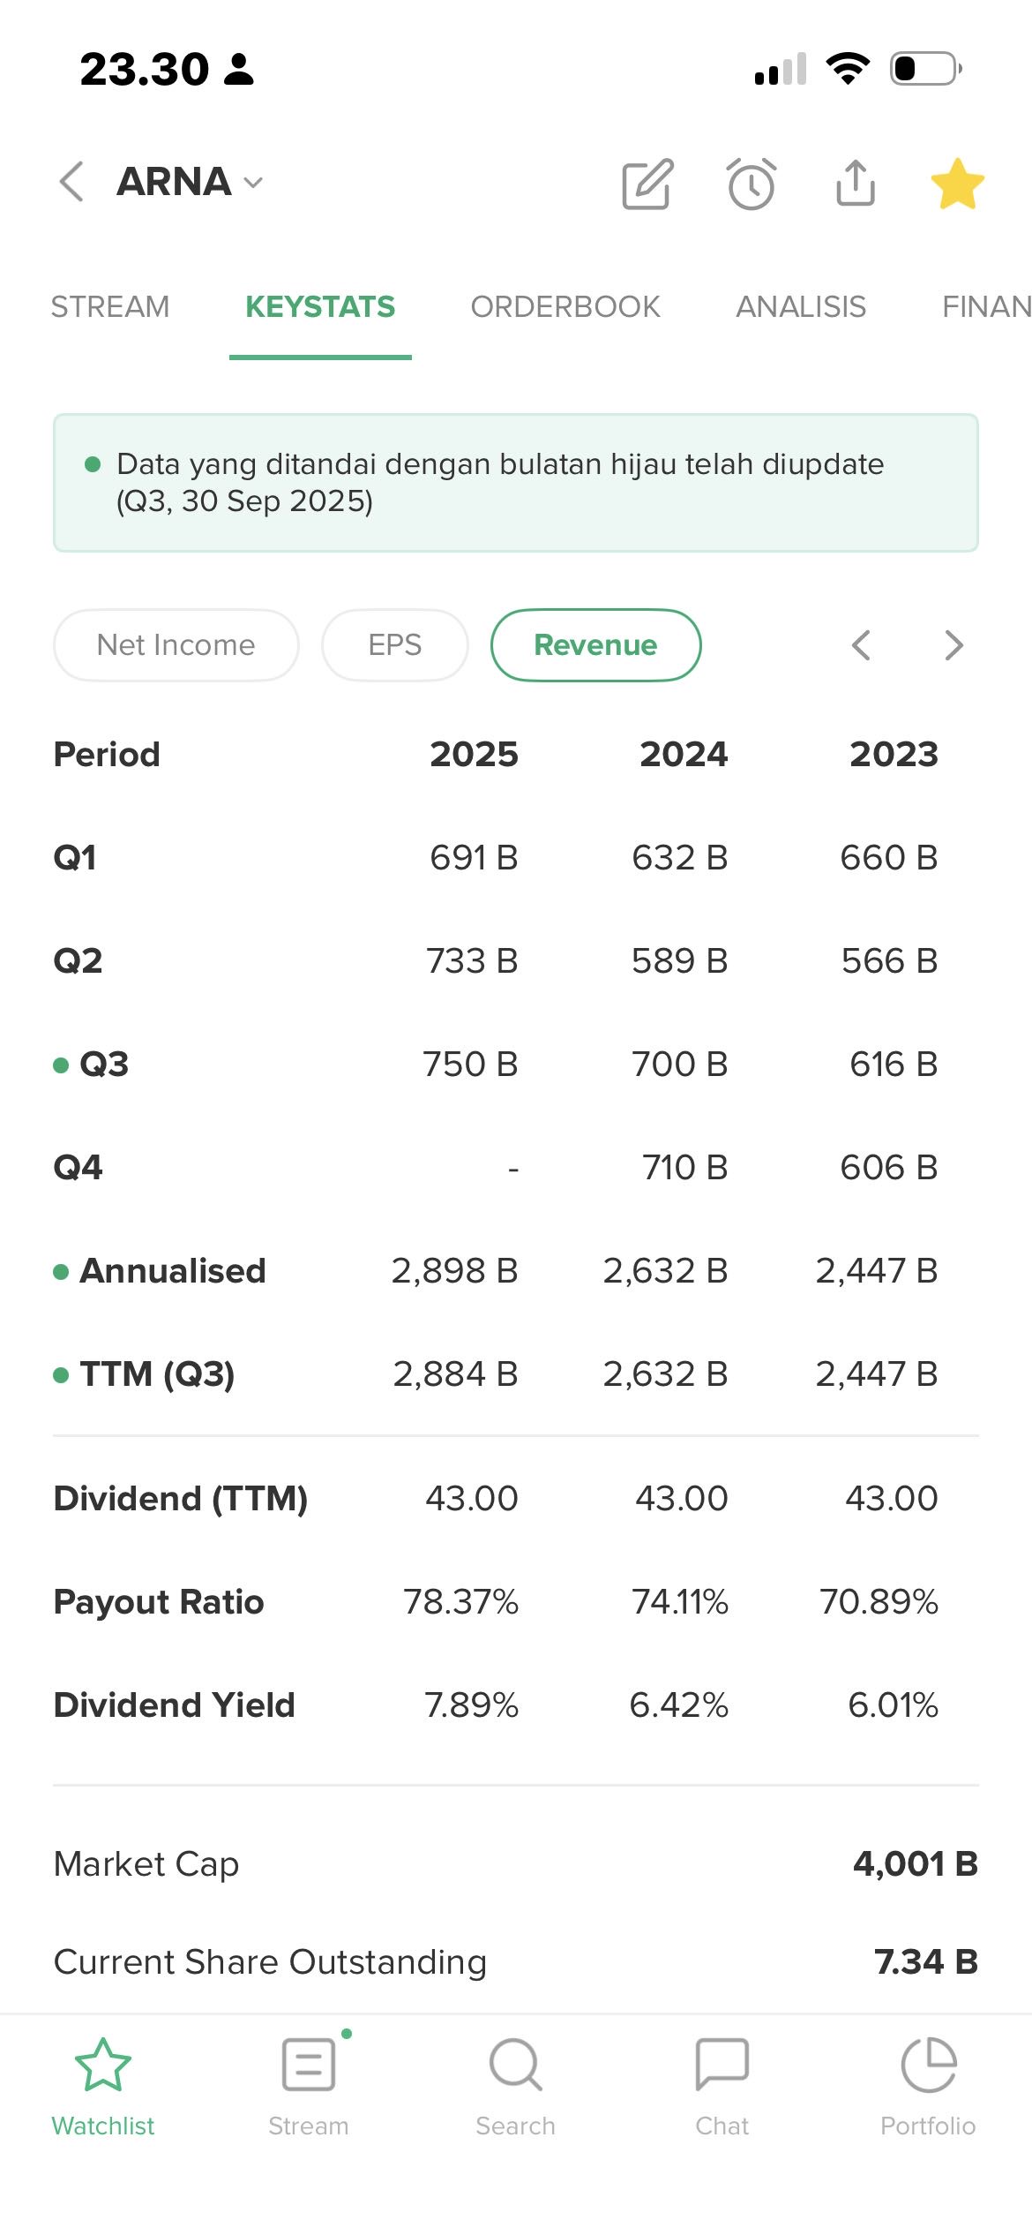Open Search in bottom navigation
1032x2235 pixels.
point(515,2086)
